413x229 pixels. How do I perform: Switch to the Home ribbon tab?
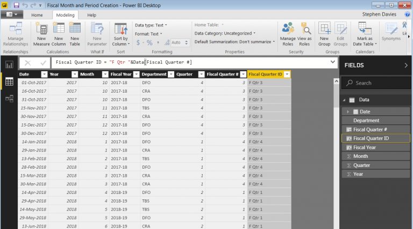pos(37,15)
